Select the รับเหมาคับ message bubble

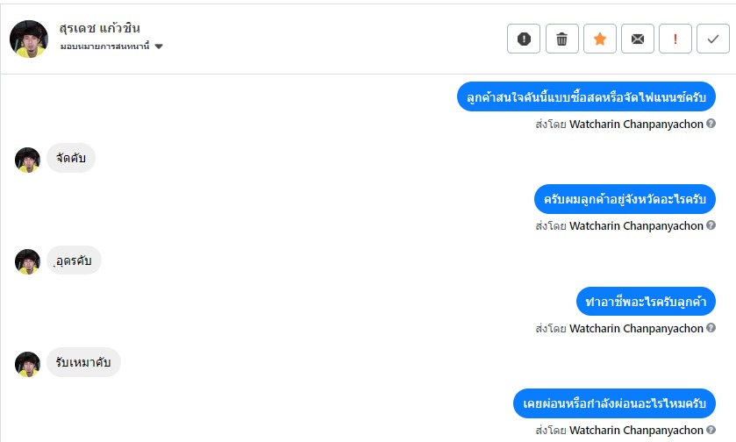(83, 362)
